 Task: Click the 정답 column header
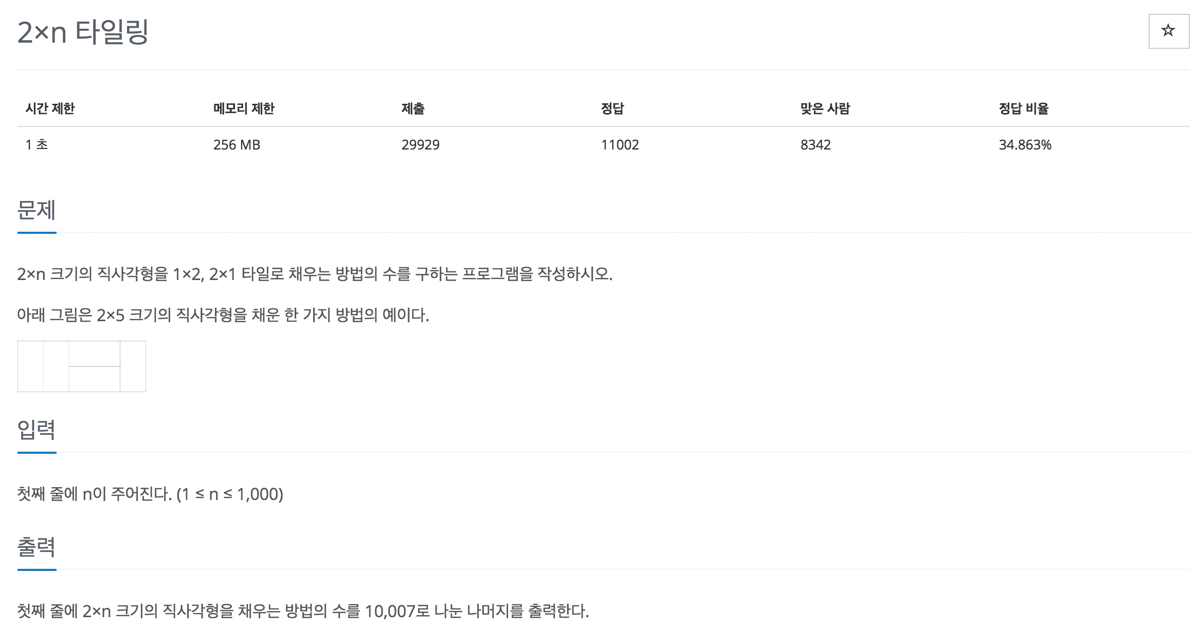pos(612,108)
